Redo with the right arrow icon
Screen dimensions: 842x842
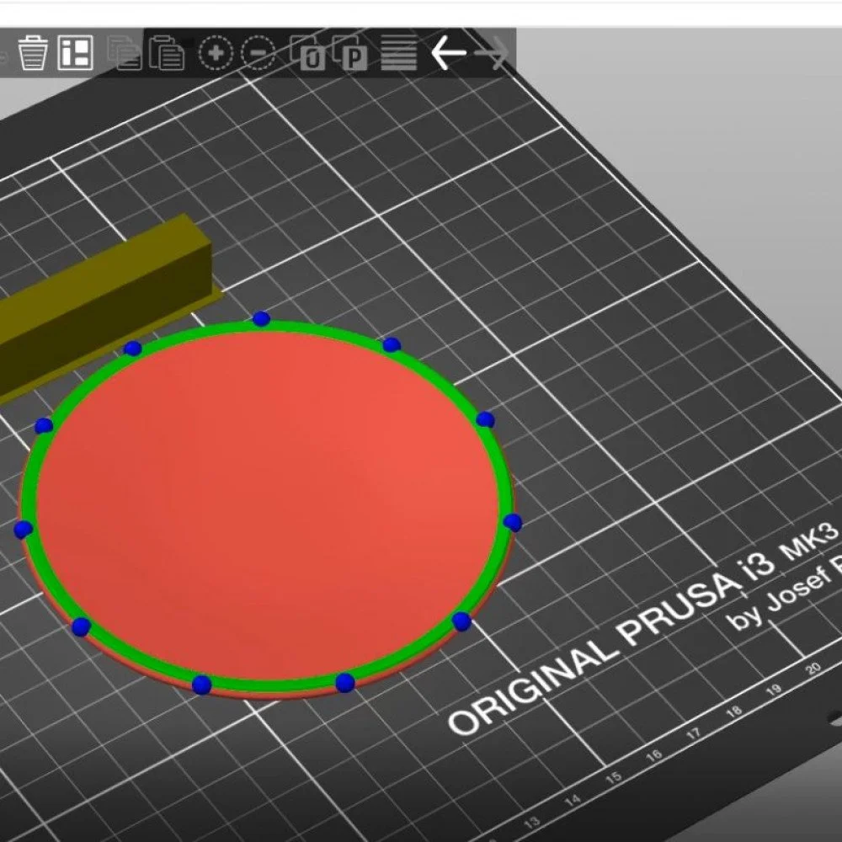point(493,52)
